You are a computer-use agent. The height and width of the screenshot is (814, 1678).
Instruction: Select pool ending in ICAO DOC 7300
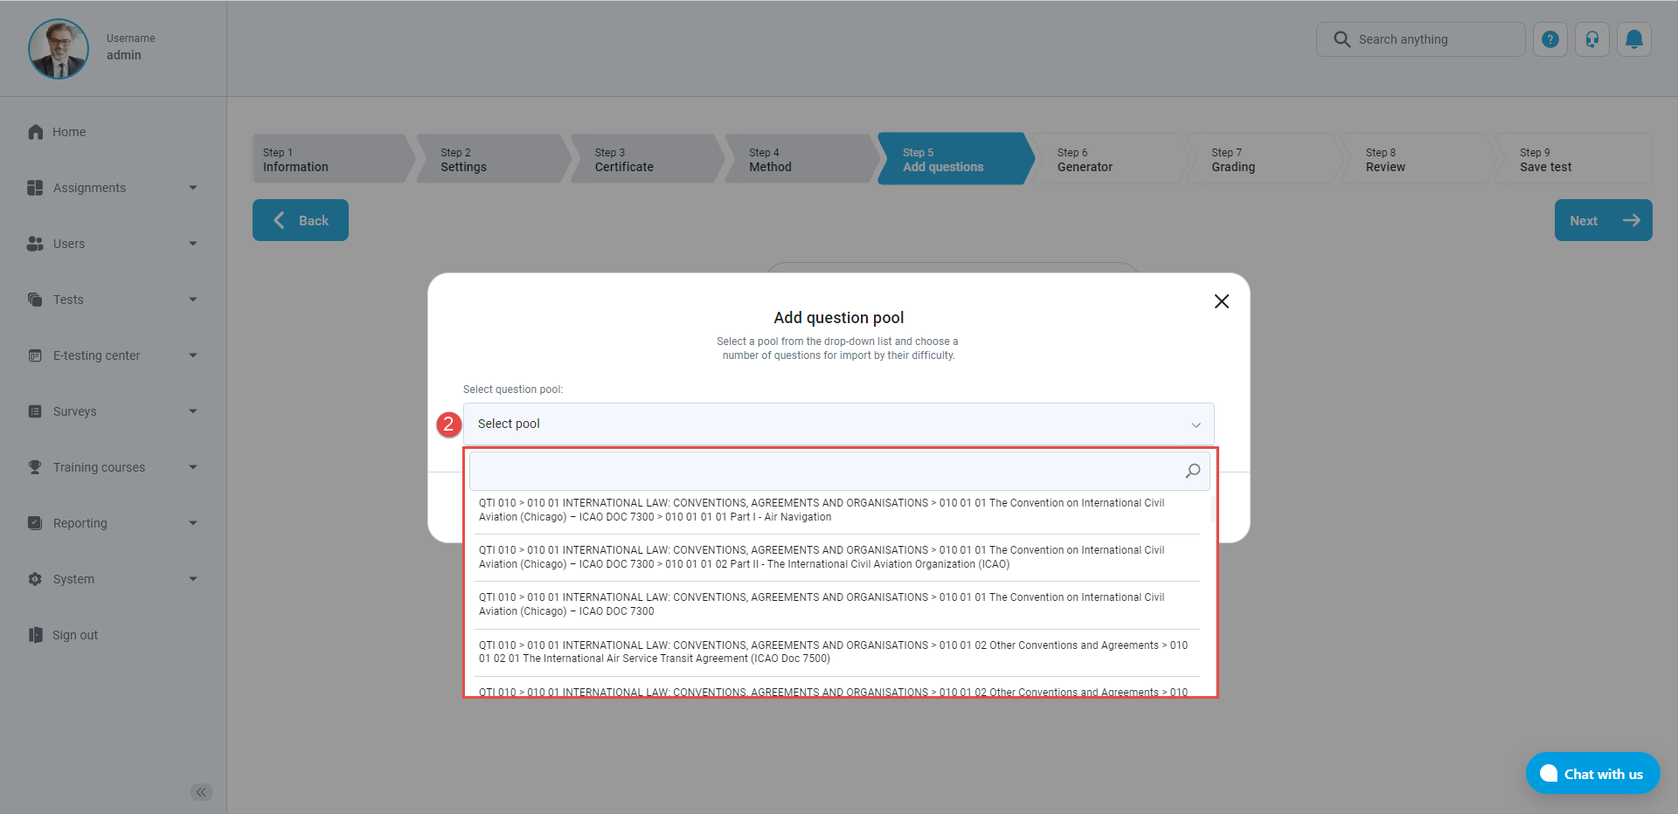837,604
